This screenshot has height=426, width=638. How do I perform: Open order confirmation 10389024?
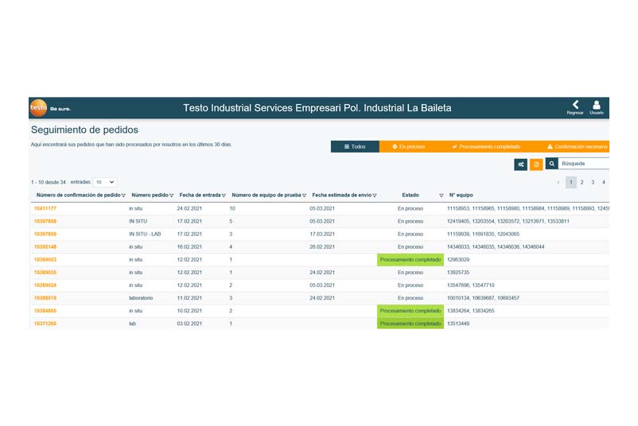tap(45, 285)
